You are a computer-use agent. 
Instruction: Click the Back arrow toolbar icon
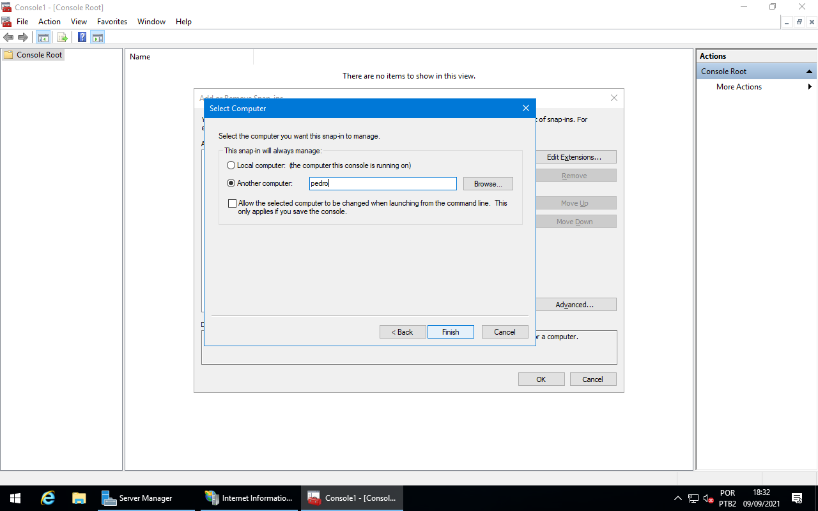tap(8, 37)
